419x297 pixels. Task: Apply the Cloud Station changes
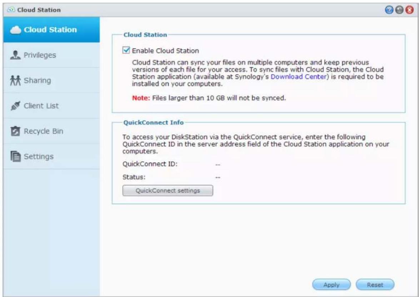(x=331, y=285)
